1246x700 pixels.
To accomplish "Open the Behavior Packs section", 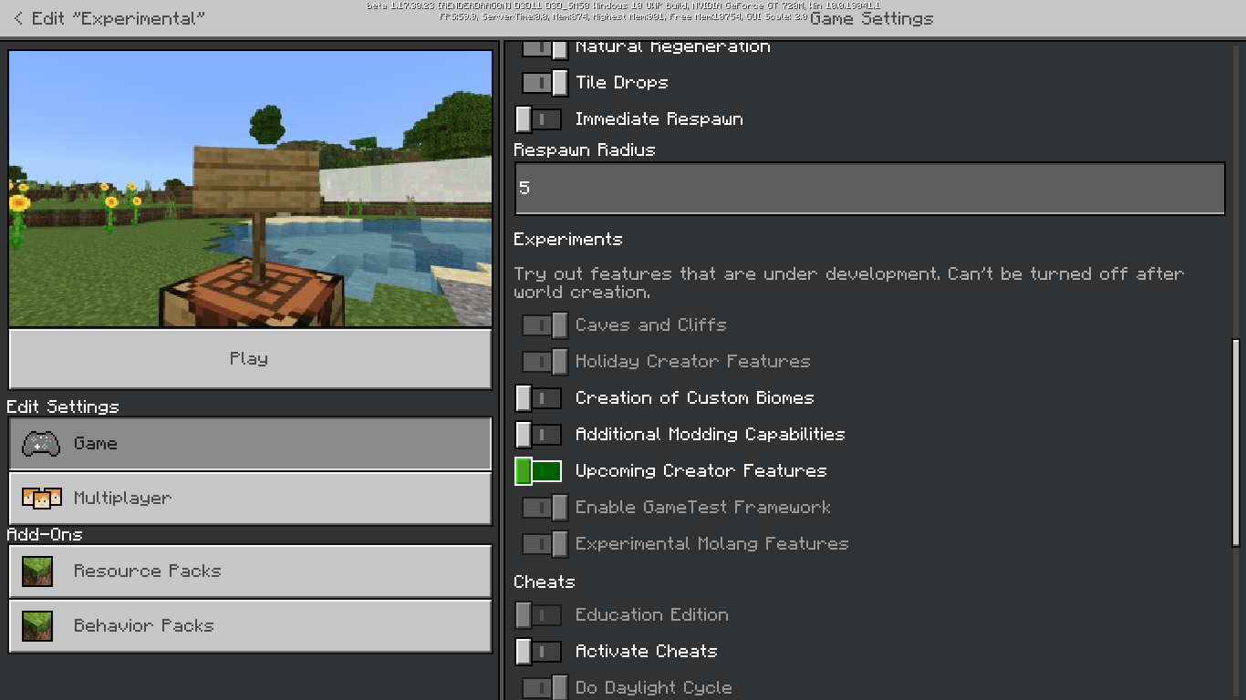I will (x=250, y=626).
